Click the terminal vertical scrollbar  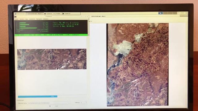point(88,28)
